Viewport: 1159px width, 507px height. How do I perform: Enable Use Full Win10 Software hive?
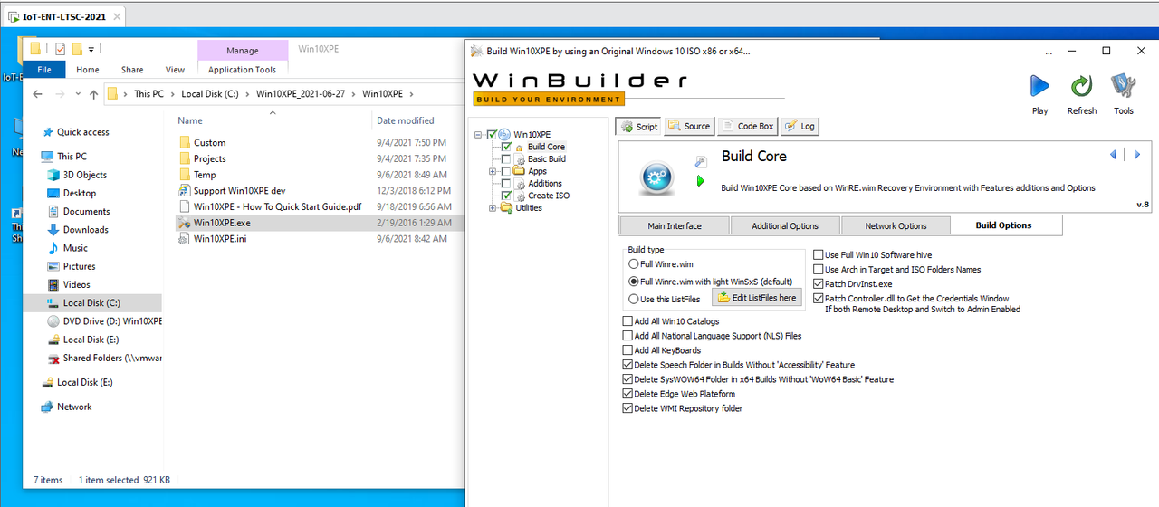(x=819, y=255)
